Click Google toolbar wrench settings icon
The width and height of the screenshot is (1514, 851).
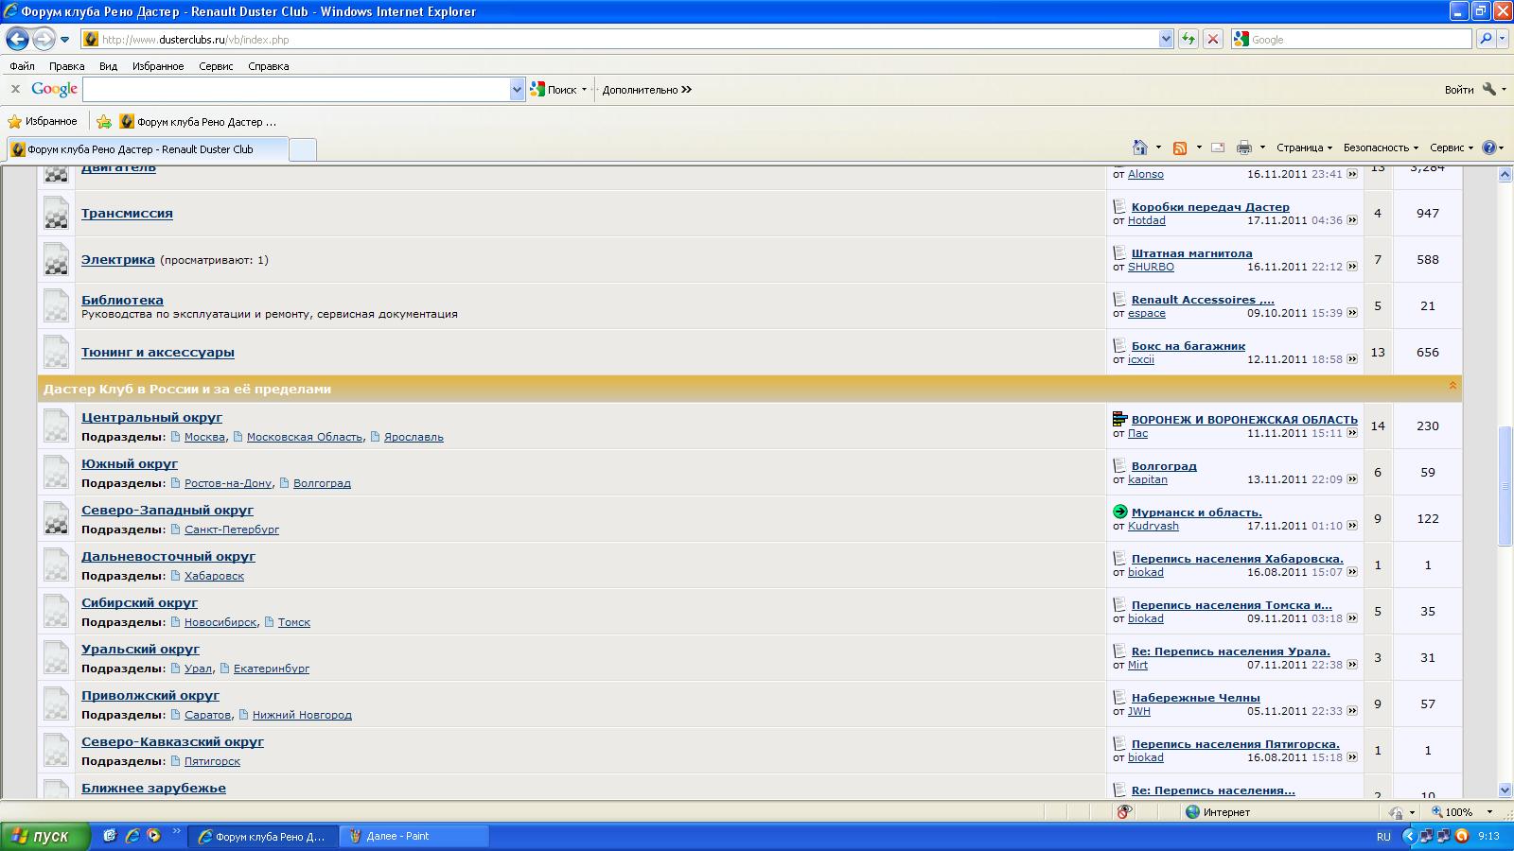point(1489,89)
